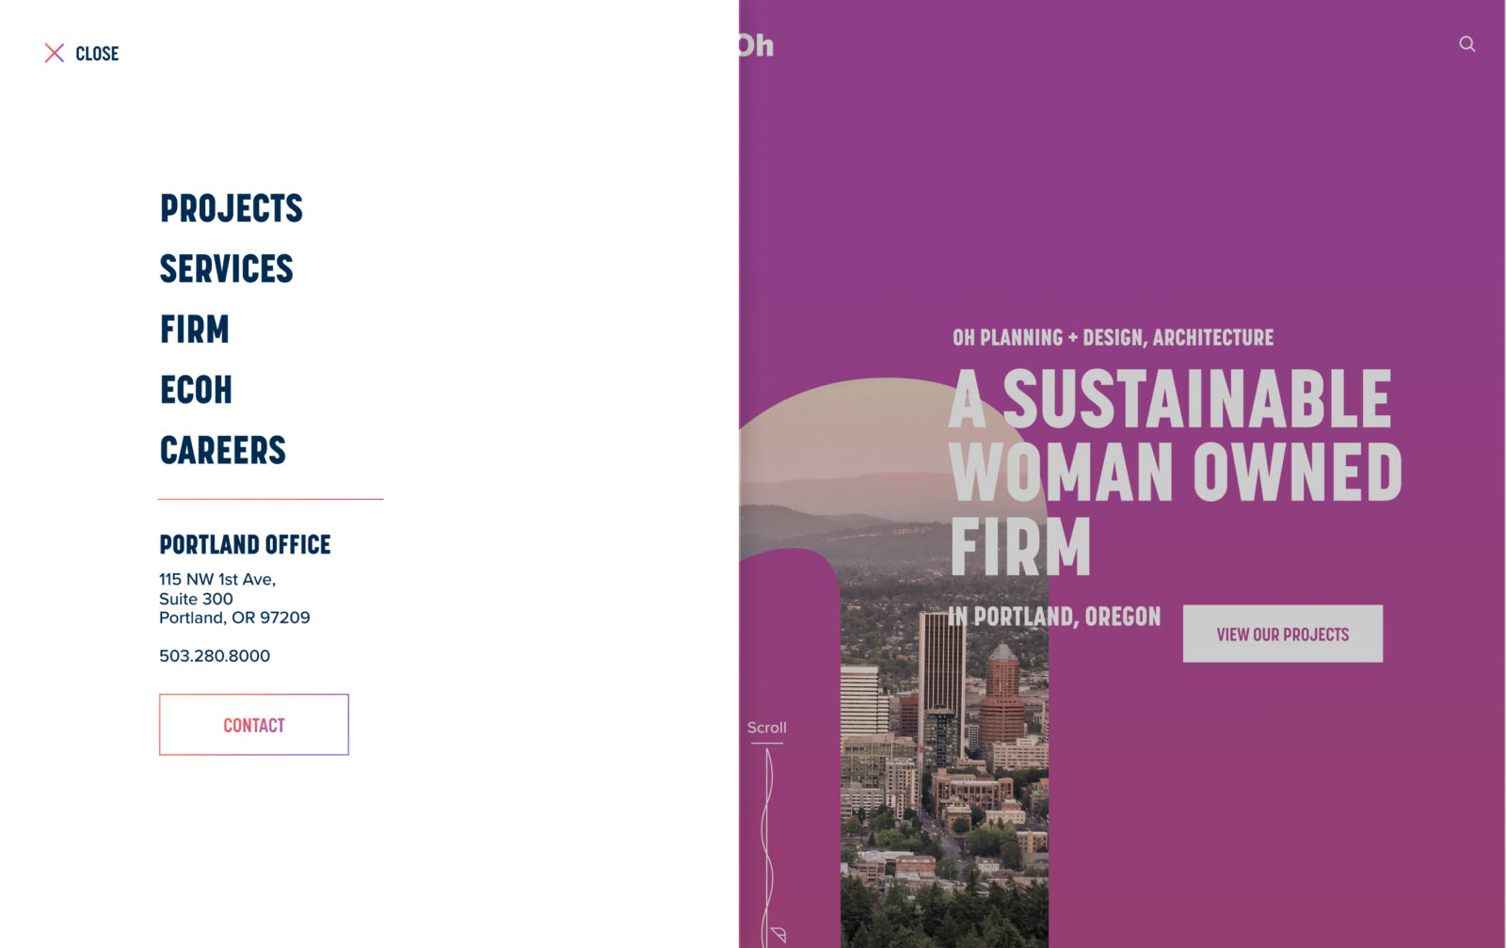1506x948 pixels.
Task: Click the CLOSE text label
Action: (97, 54)
